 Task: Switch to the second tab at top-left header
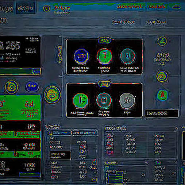coord(26,8)
